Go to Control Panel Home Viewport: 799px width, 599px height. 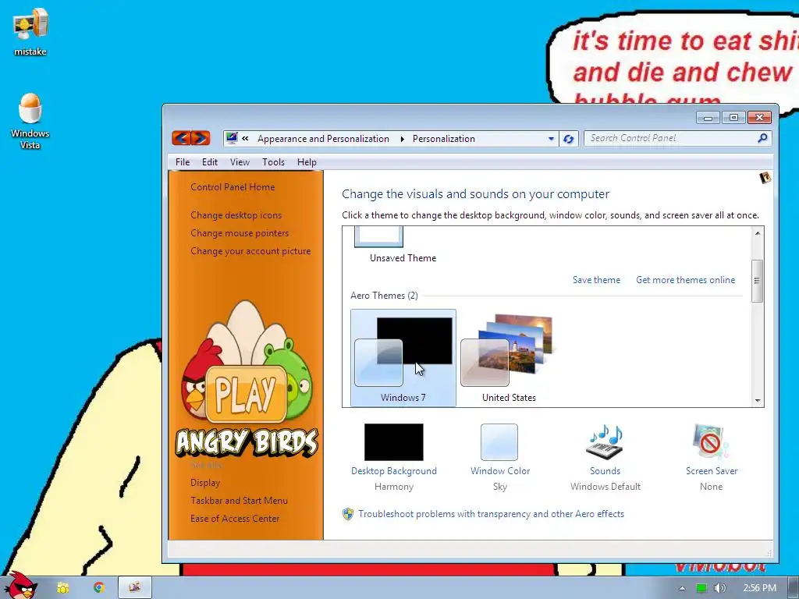[x=233, y=187]
